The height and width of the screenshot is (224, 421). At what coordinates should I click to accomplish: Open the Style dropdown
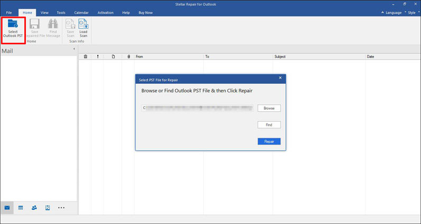click(412, 13)
